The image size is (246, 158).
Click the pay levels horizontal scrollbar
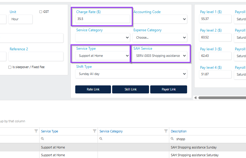(x=222, y=98)
